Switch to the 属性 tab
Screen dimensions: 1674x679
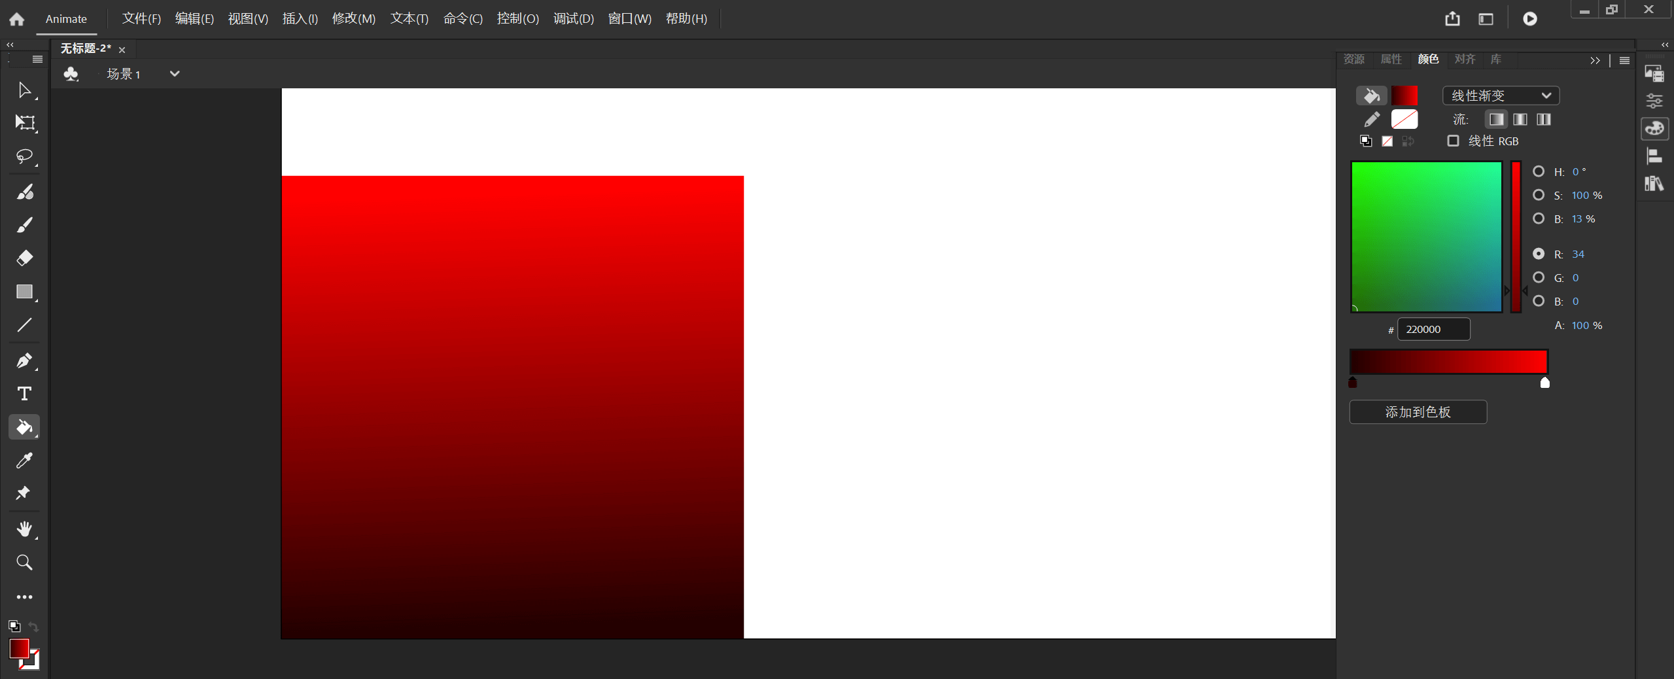[1391, 60]
